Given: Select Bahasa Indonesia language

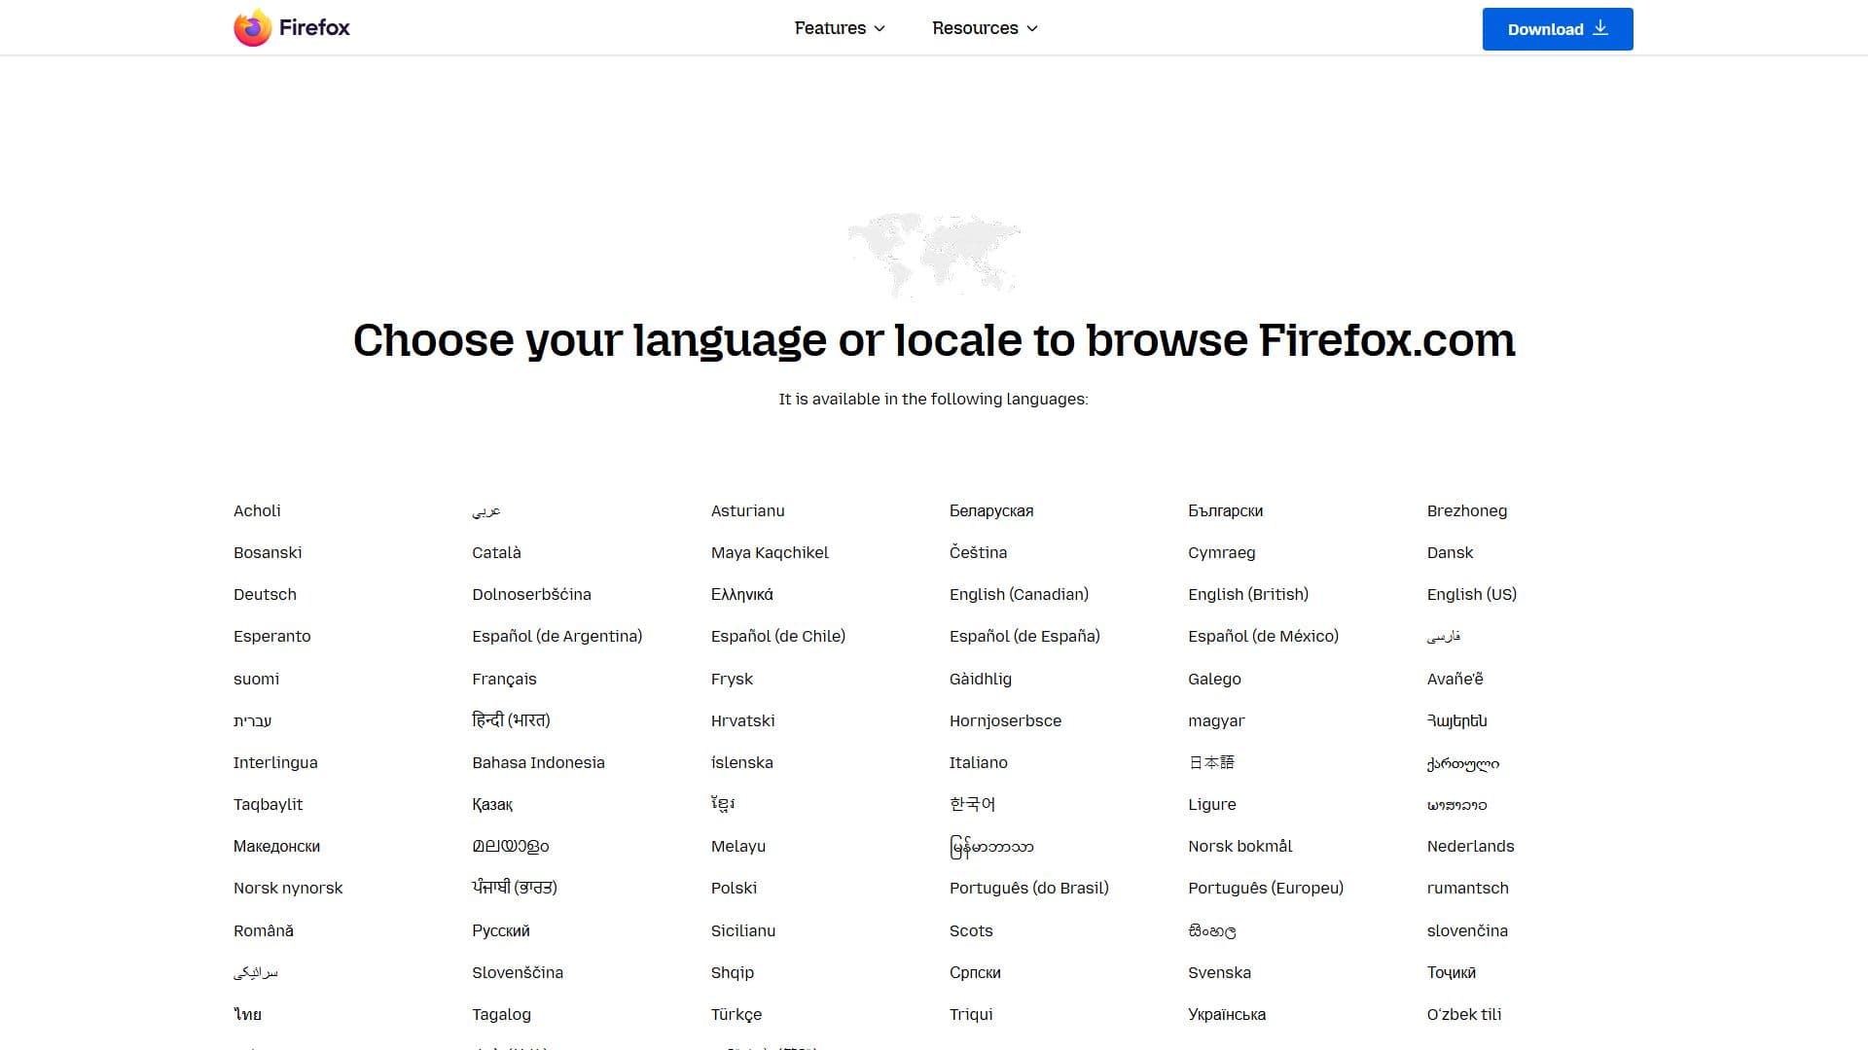Looking at the screenshot, I should pos(538,762).
